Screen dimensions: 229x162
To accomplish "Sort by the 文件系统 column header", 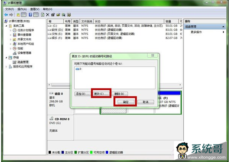I will coord(87,21).
